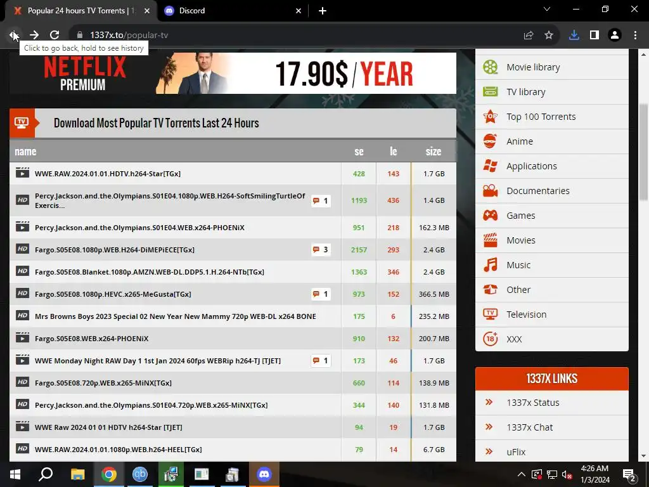Click the Documentaries camera icon
Image resolution: width=649 pixels, height=487 pixels.
point(491,191)
